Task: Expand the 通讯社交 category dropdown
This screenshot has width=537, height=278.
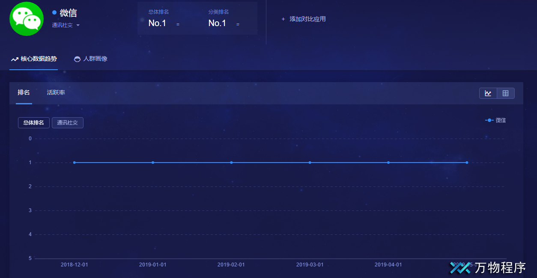Action: click(66, 25)
